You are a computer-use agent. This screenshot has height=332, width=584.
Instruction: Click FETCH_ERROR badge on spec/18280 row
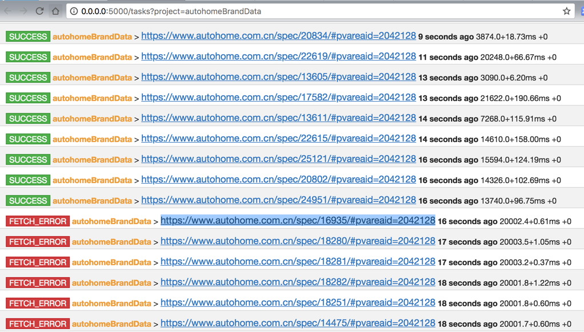point(38,242)
